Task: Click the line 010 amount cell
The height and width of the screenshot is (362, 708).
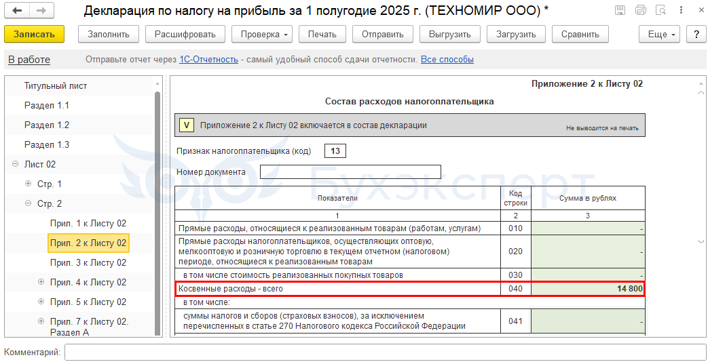Action: tap(588, 228)
